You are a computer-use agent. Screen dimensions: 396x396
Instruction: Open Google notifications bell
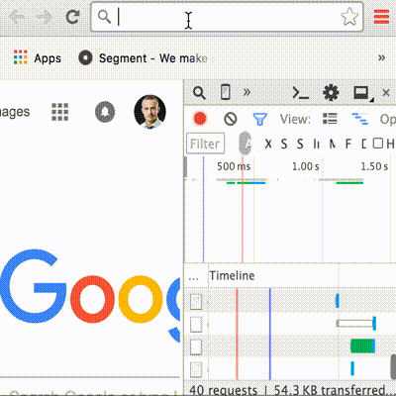(105, 112)
